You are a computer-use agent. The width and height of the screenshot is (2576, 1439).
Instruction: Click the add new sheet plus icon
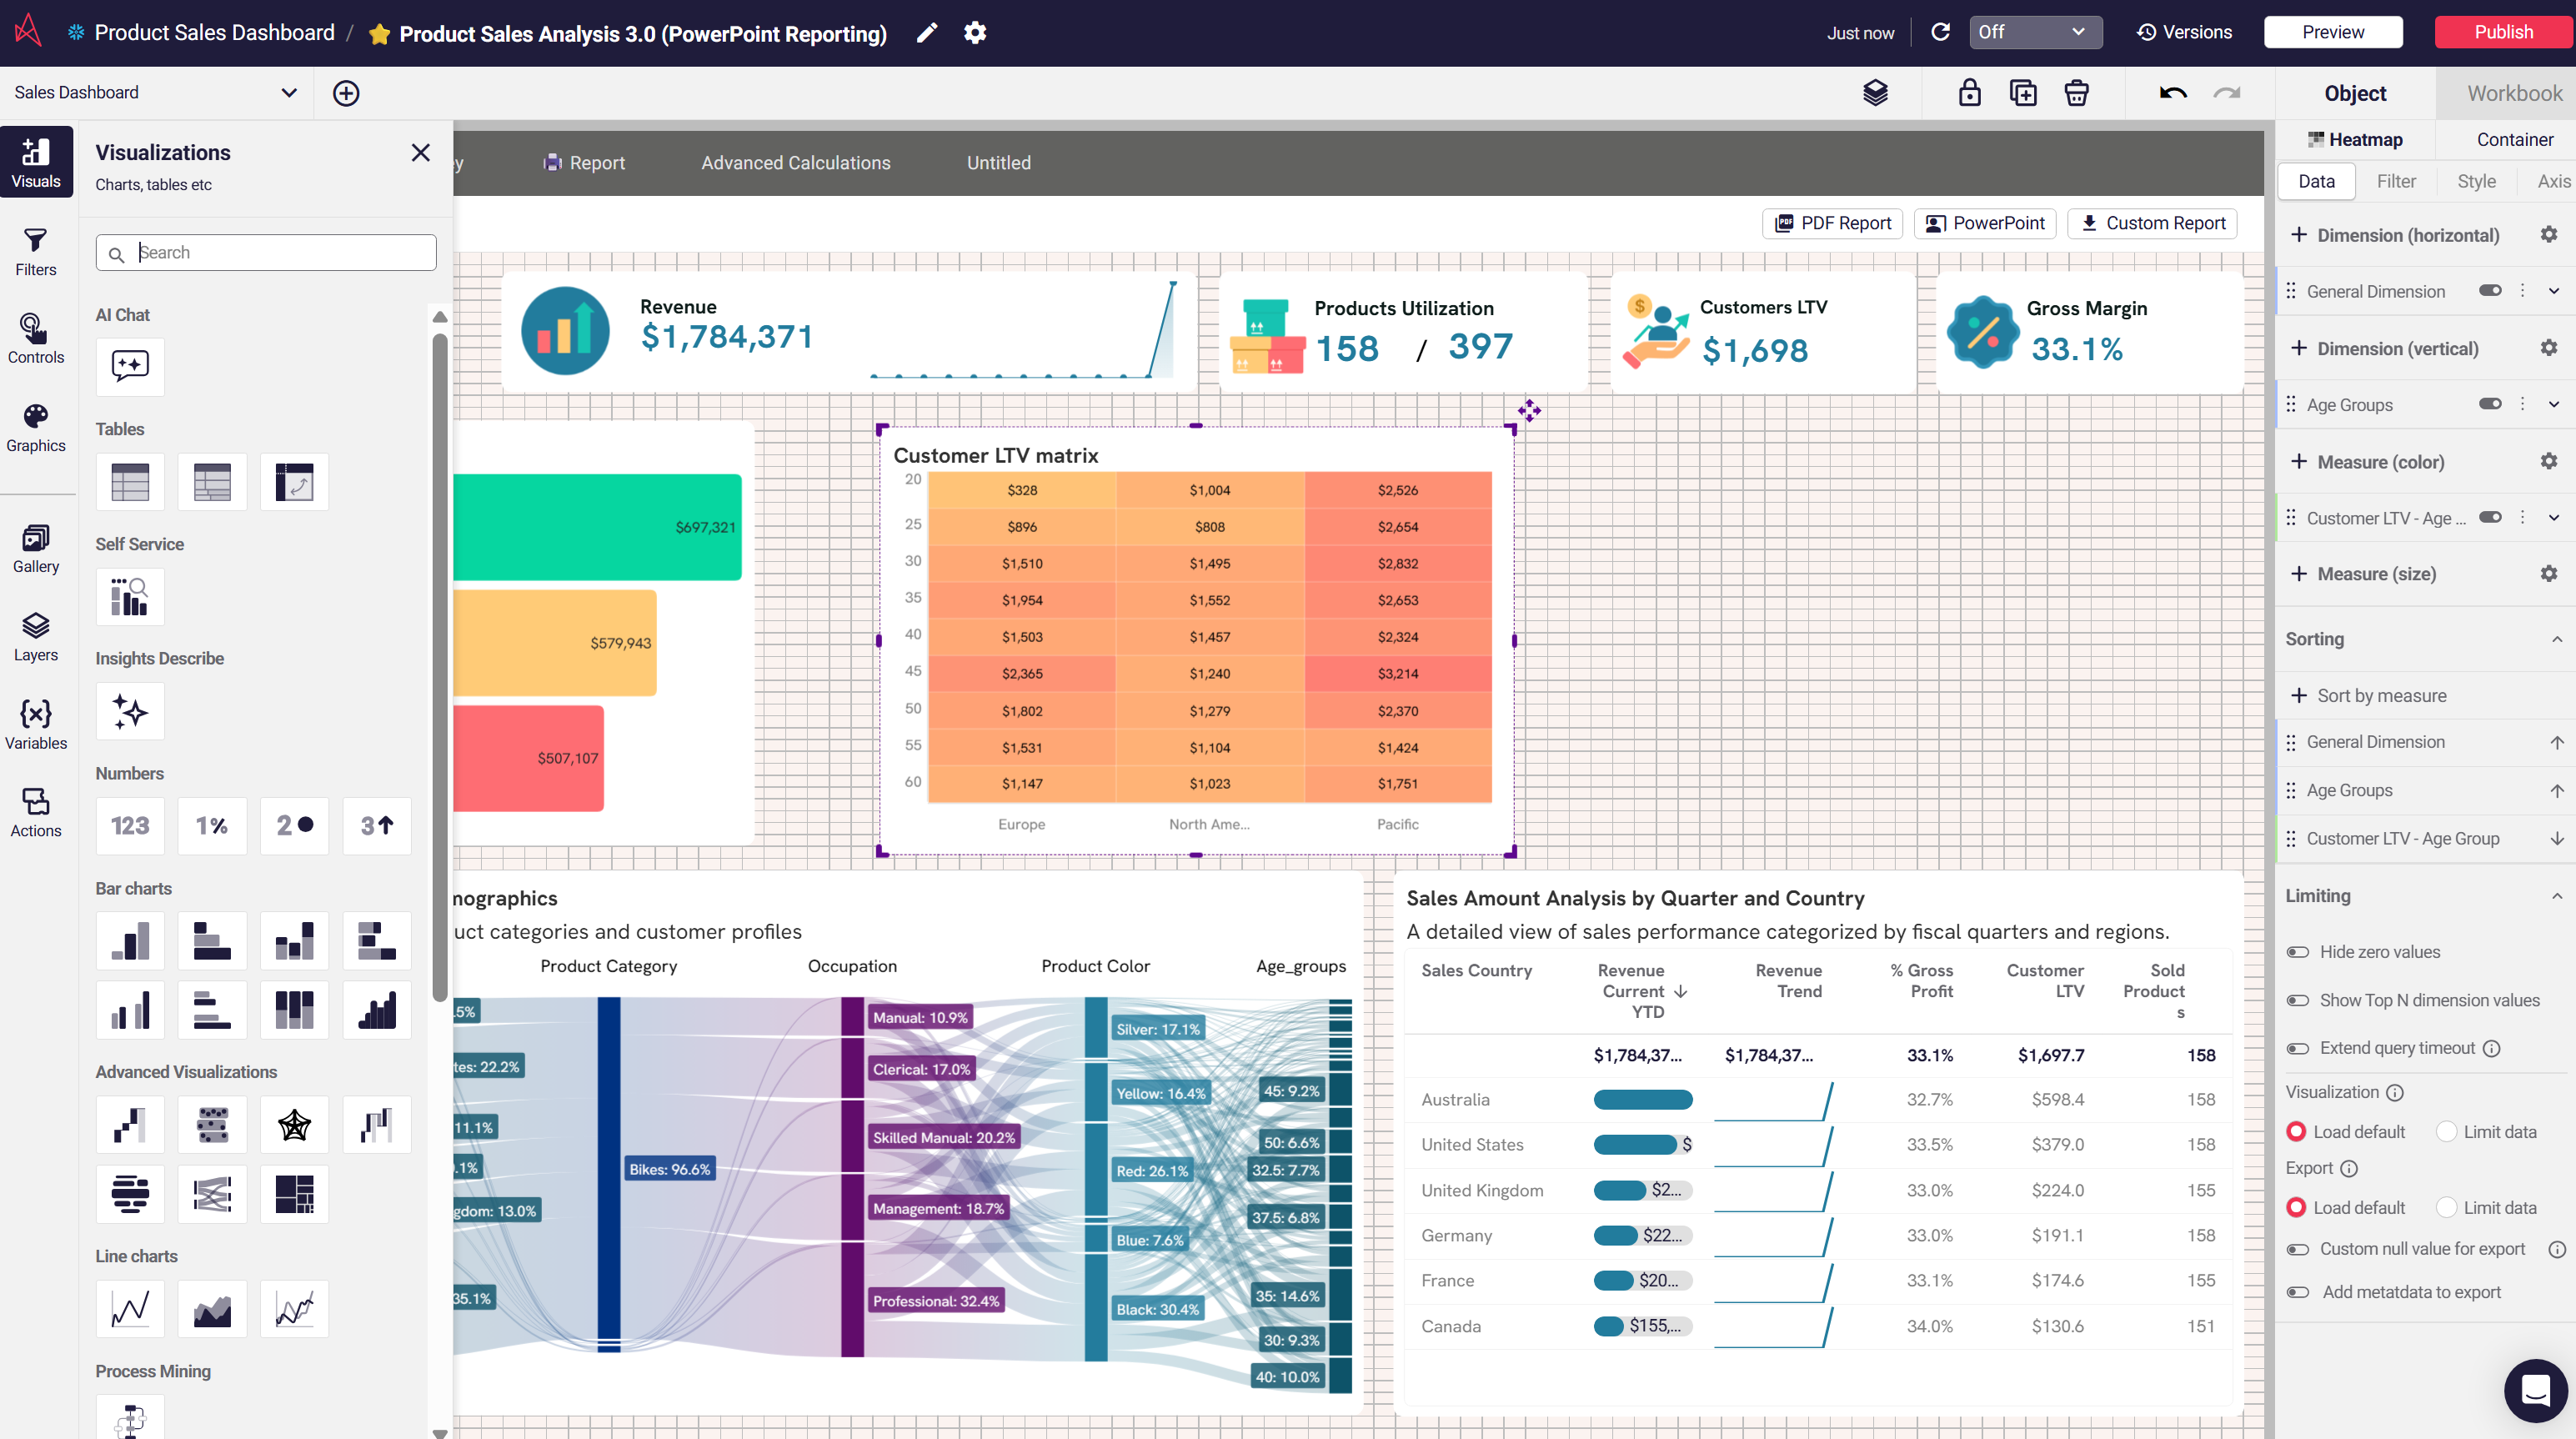click(346, 93)
